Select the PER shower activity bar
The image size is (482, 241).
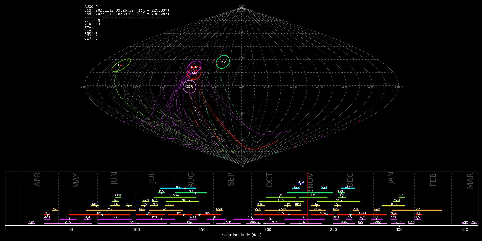point(182,201)
